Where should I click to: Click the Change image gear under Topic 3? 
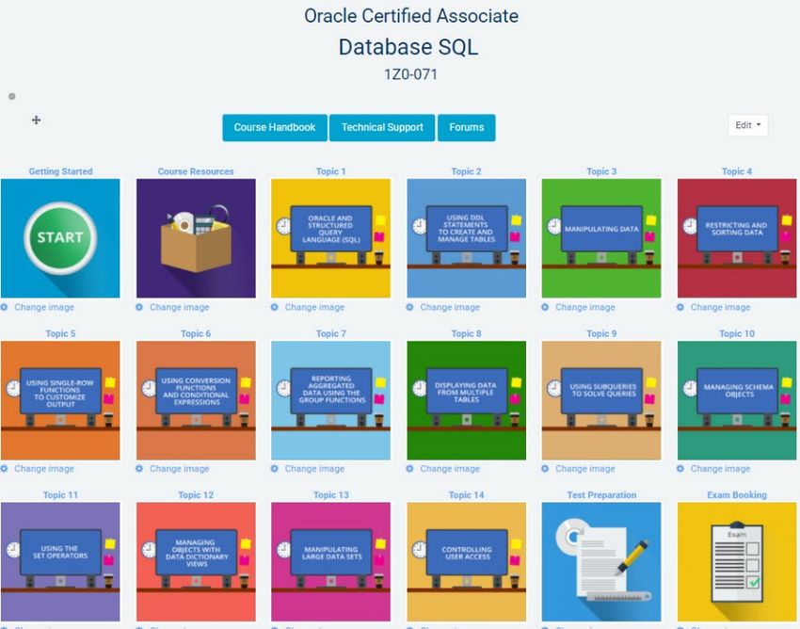(x=545, y=307)
